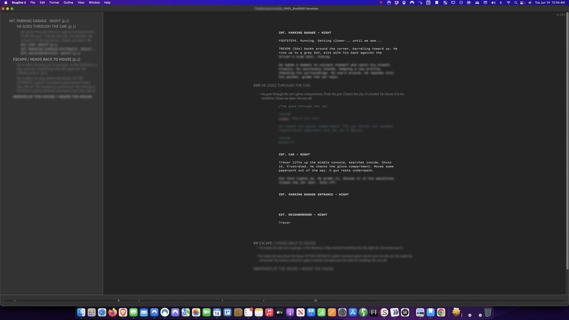Open the Slugline 2 app menu
Screen dimensions: 569x320
[18, 2]
